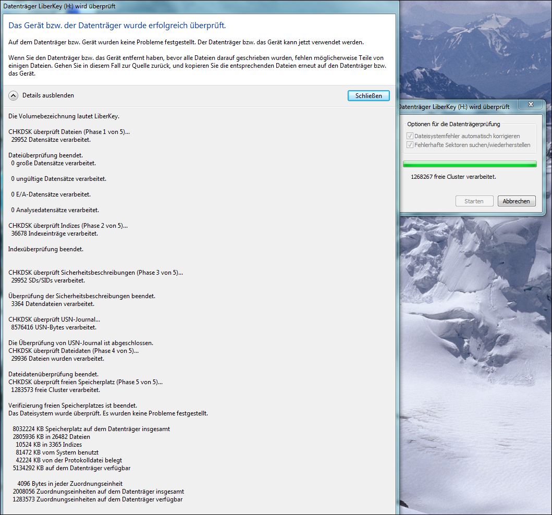Viewport: 552px width, 515px height.
Task: Click '5134292 KB auf dem Datenträger verfügbar' line
Action: click(72, 468)
